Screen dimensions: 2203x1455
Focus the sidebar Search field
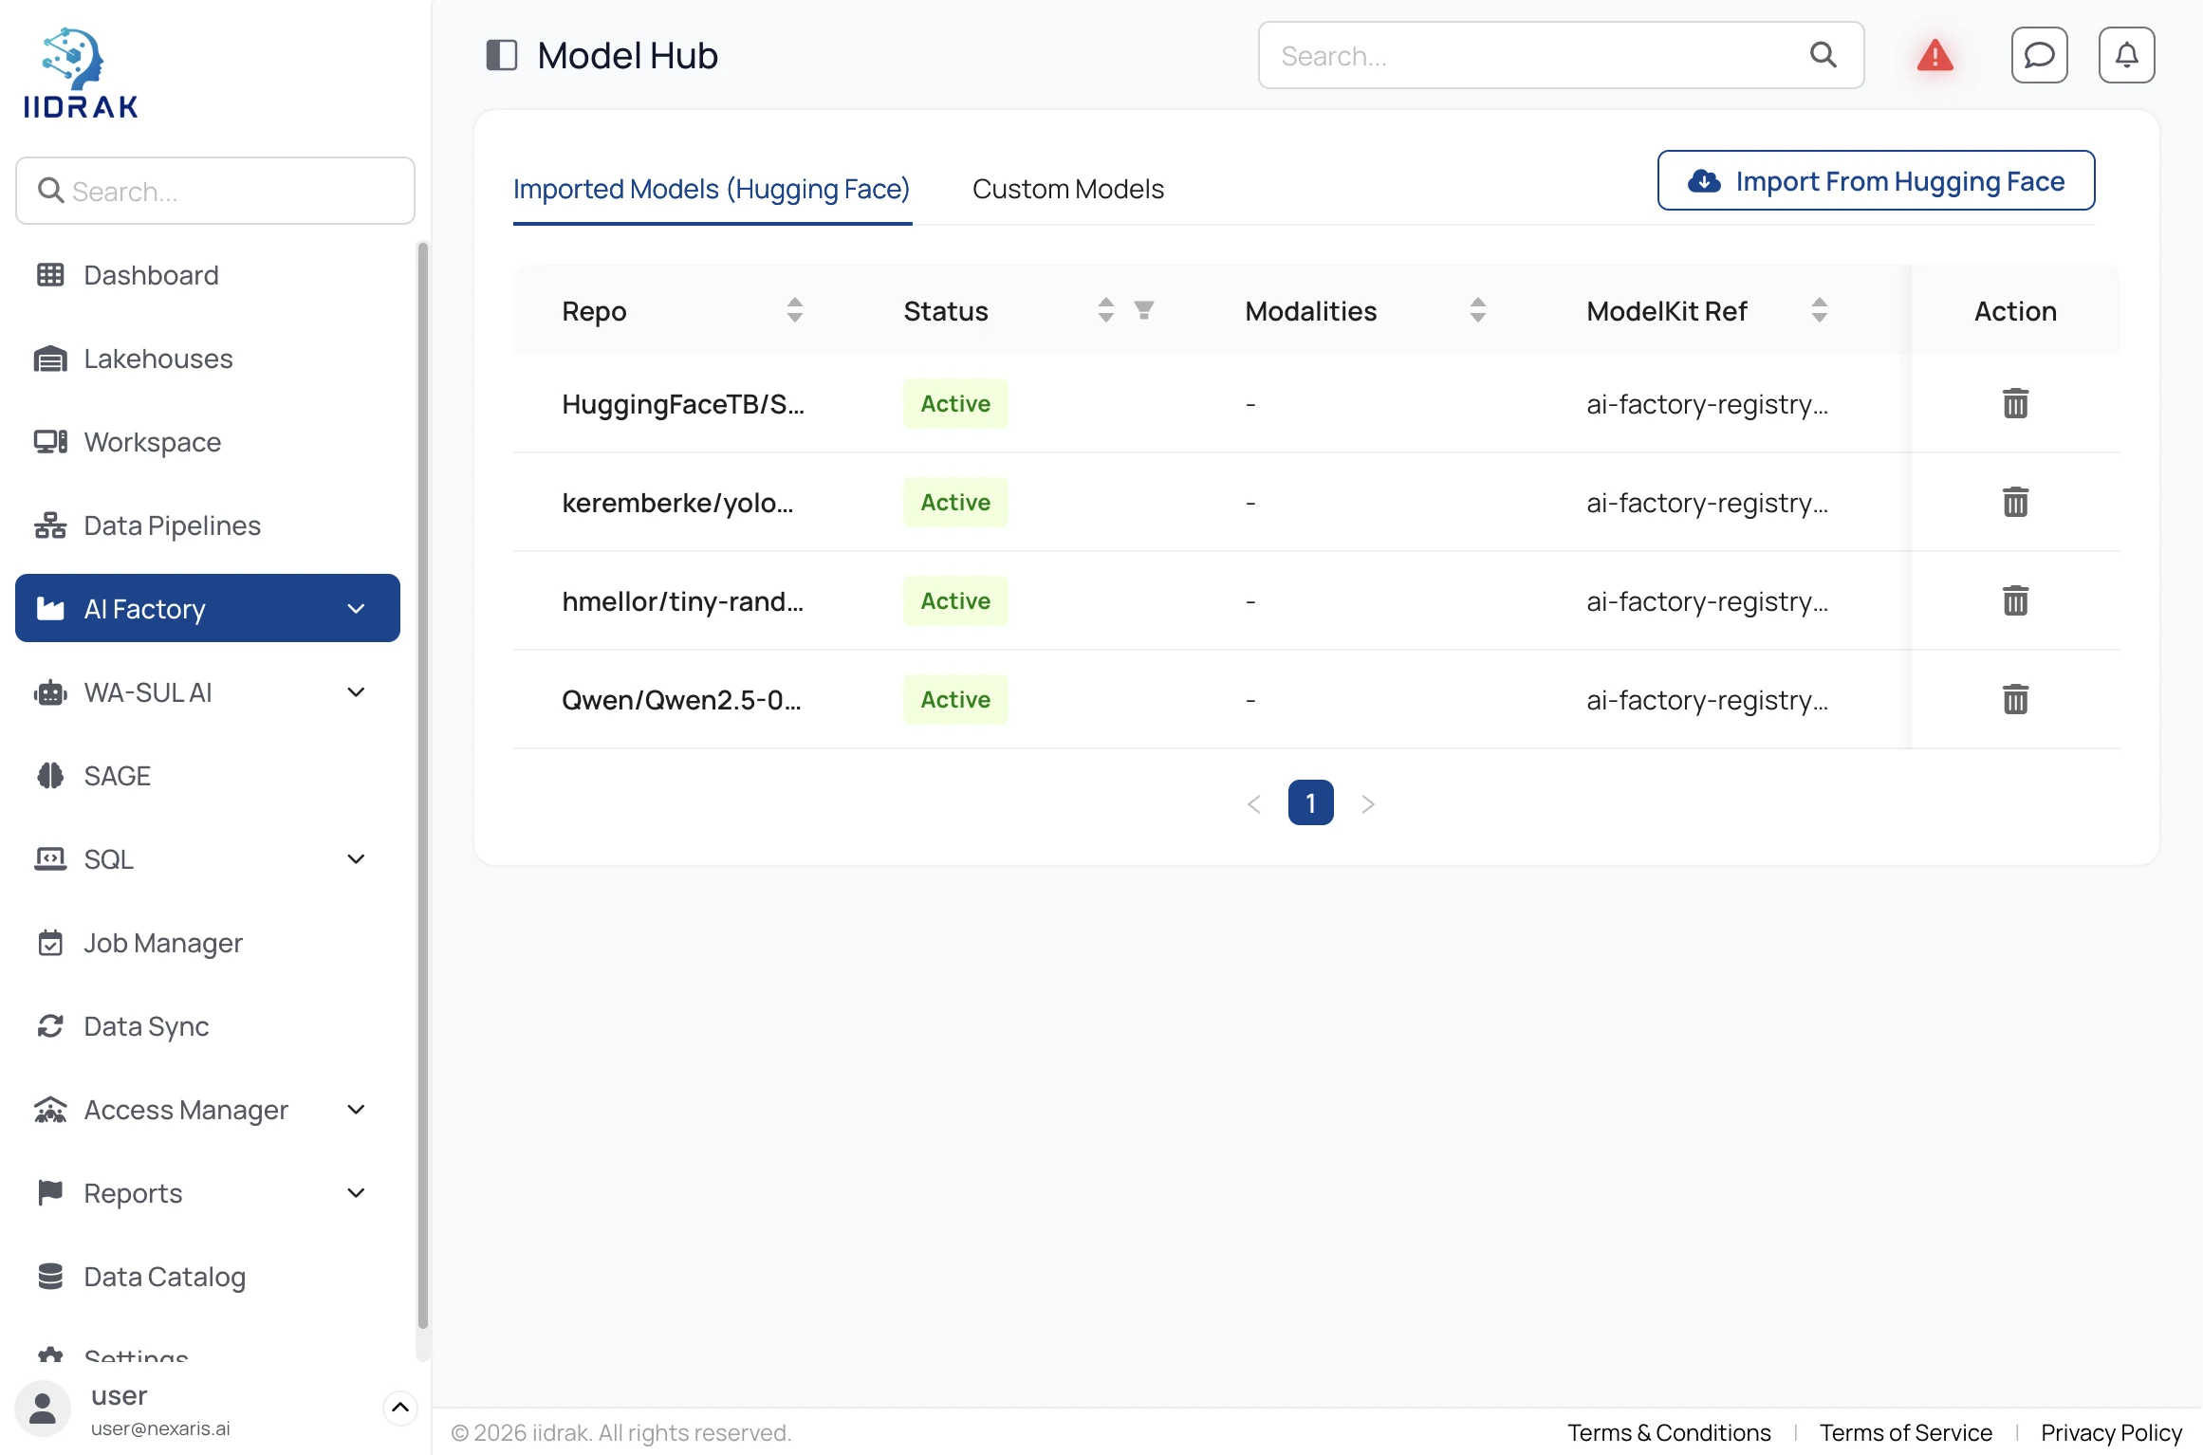(215, 191)
